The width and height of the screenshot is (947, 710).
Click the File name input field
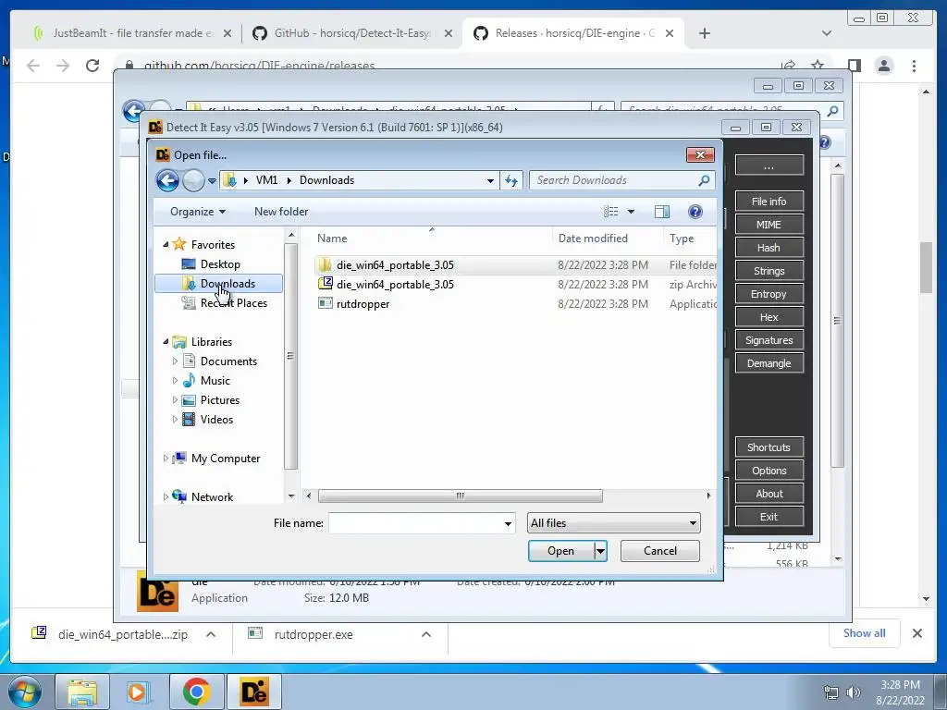pyautogui.click(x=415, y=523)
